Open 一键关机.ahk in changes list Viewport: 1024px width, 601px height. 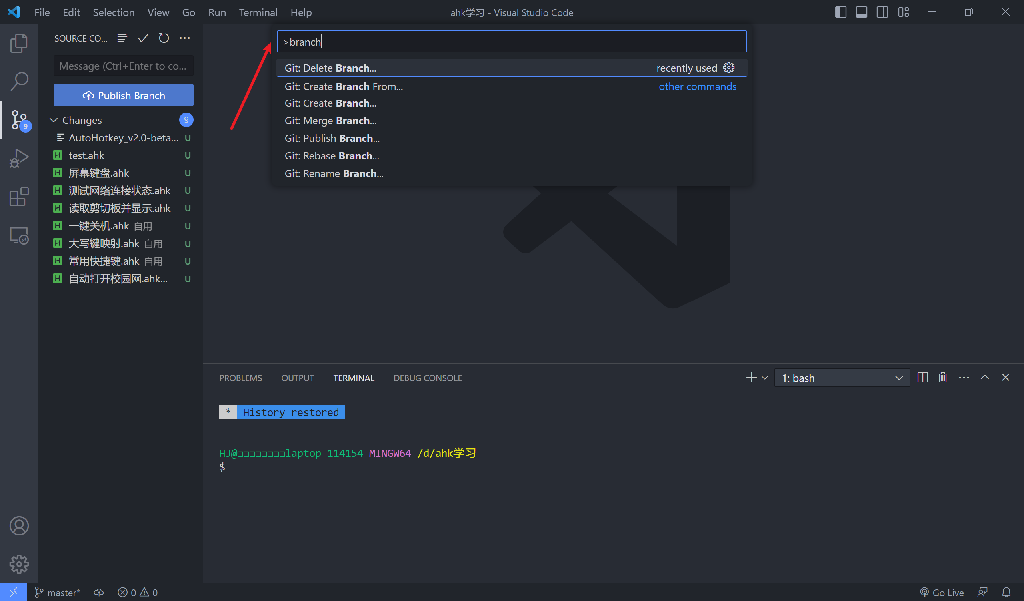tap(121, 226)
